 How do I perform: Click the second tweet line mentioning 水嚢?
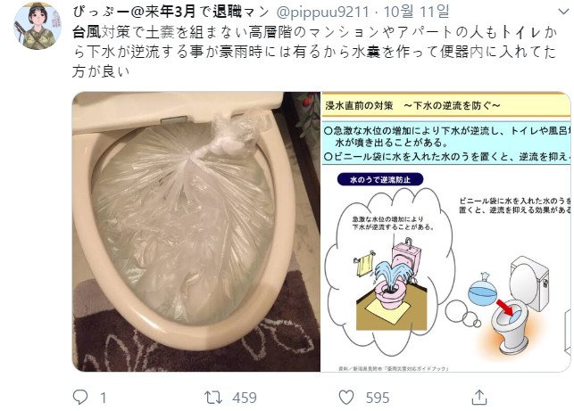click(315, 52)
